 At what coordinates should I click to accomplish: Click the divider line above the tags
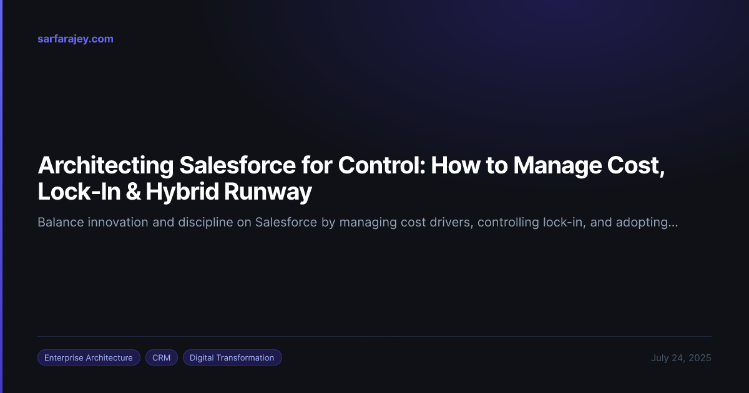click(374, 337)
